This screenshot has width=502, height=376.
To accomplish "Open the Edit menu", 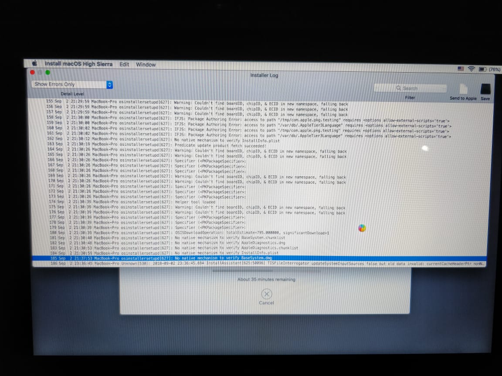I will [x=124, y=64].
